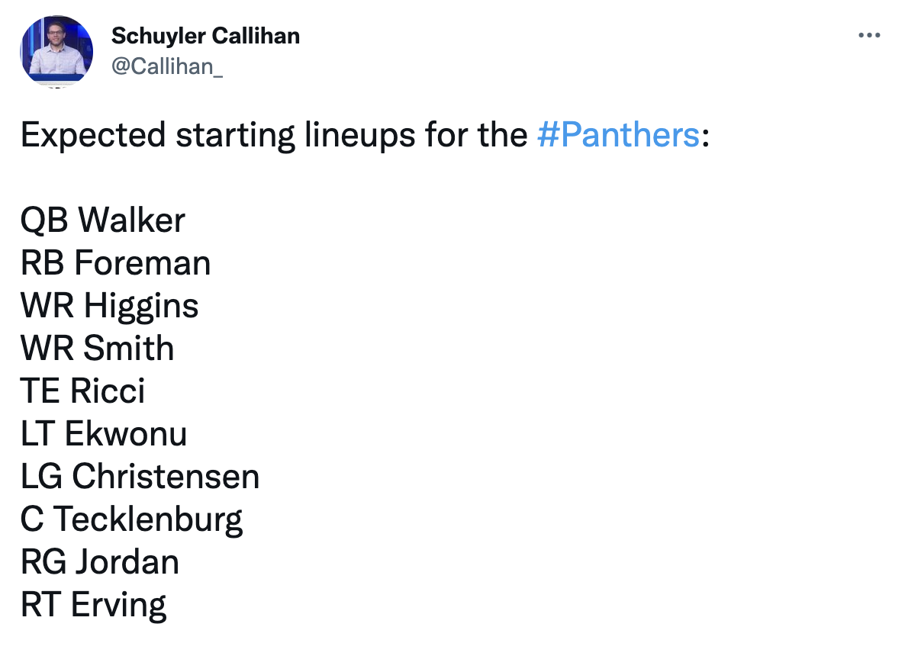Click the "QB Walker" line
The width and height of the screenshot is (905, 656).
tap(103, 220)
